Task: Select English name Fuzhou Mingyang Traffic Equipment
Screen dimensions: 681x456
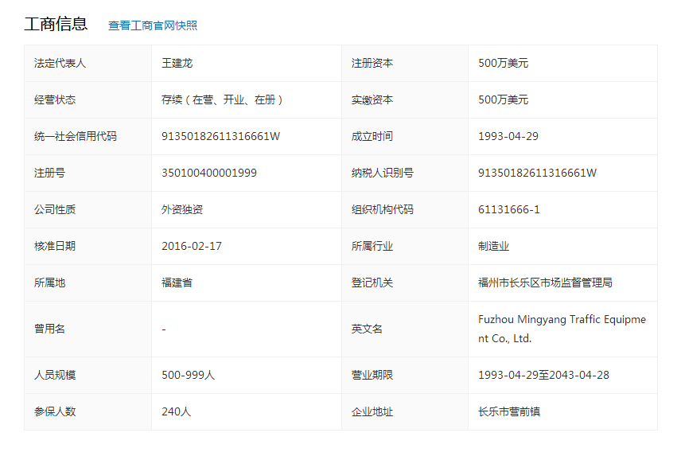Action: 562,329
